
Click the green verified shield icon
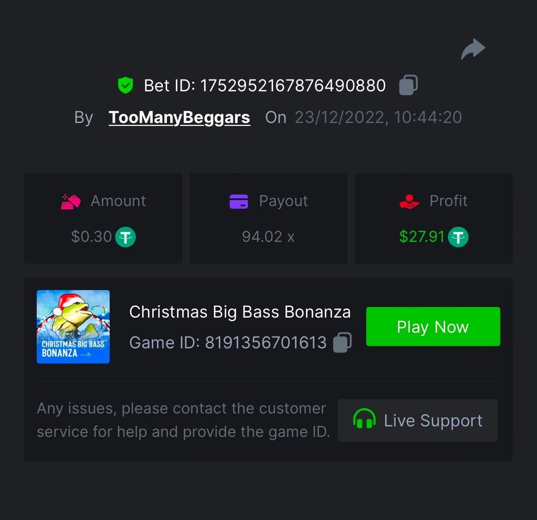125,85
